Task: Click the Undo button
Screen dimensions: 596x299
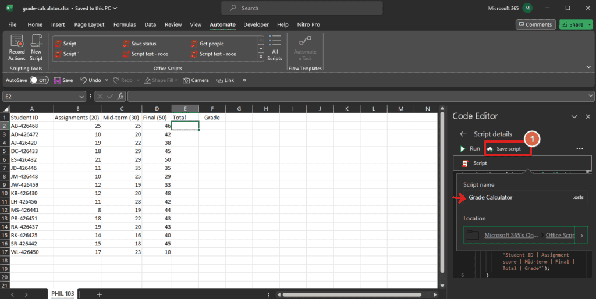Action: [x=90, y=80]
